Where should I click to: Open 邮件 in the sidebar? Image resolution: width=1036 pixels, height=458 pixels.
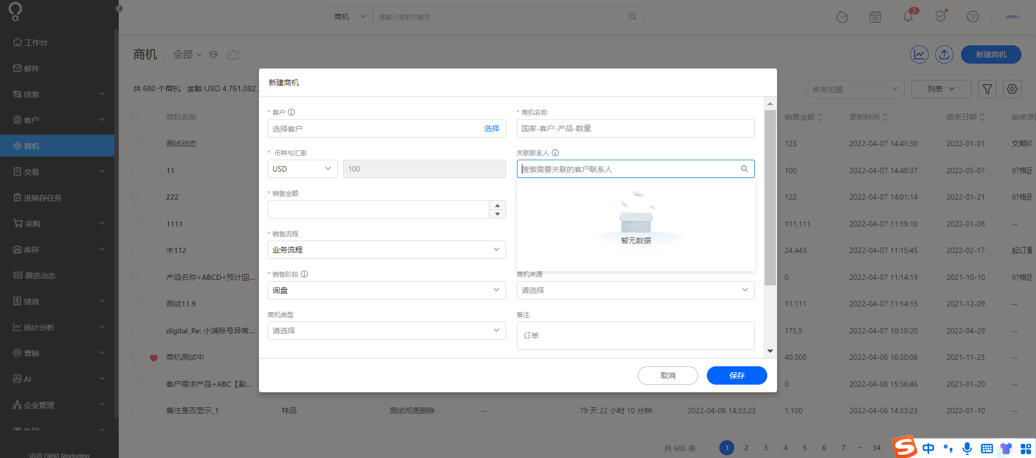click(x=57, y=69)
